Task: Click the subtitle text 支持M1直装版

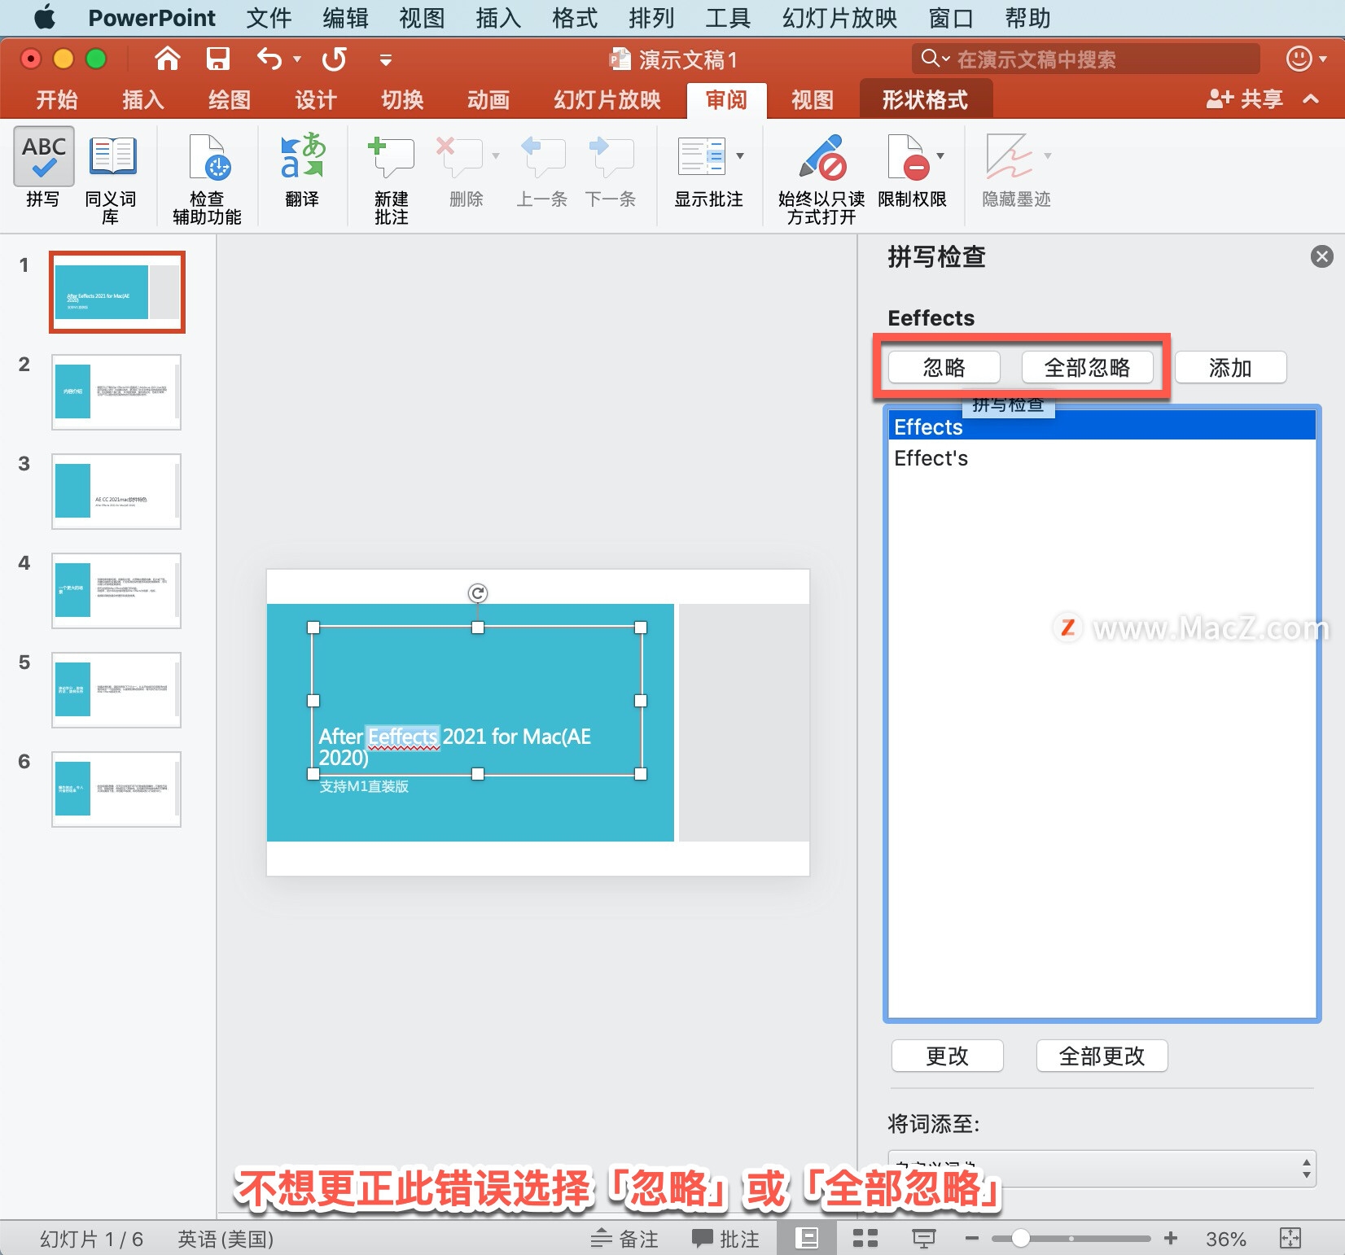Action: (364, 786)
